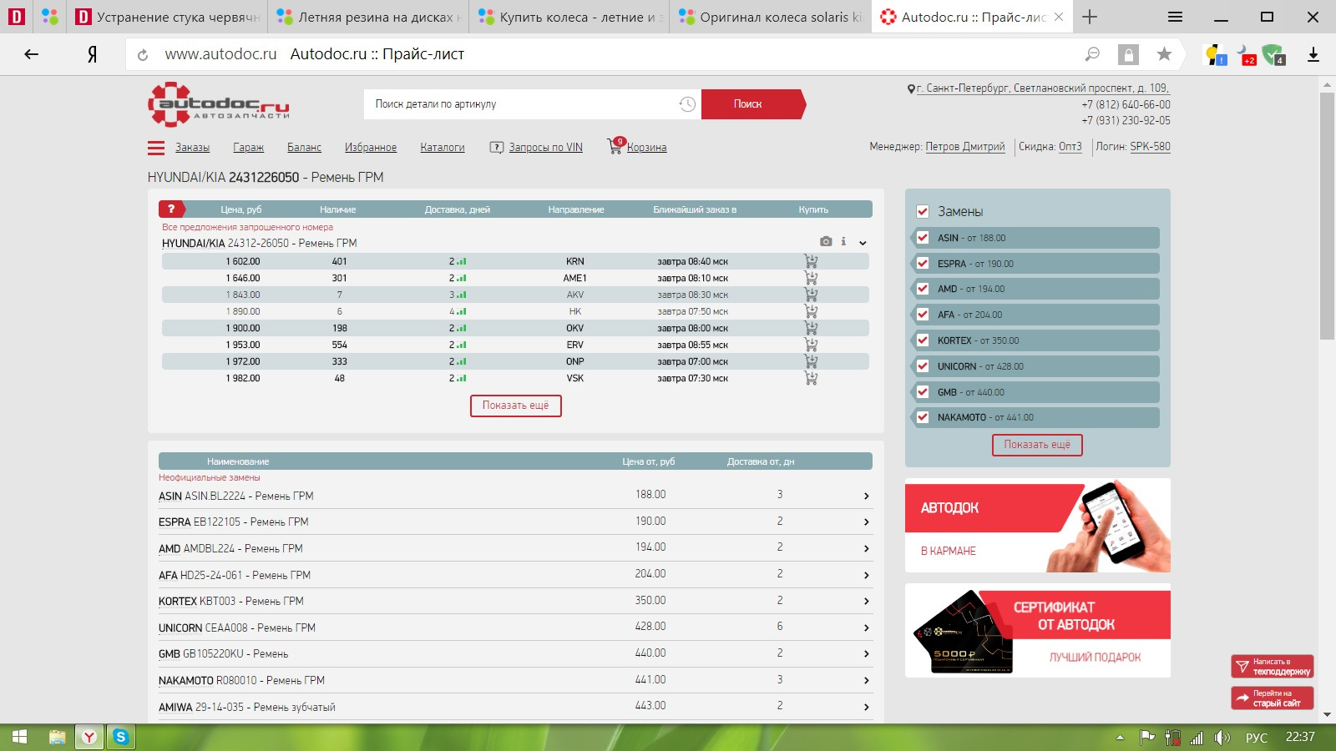Add the 1 982.00 VSK offer to cart

[x=811, y=378]
